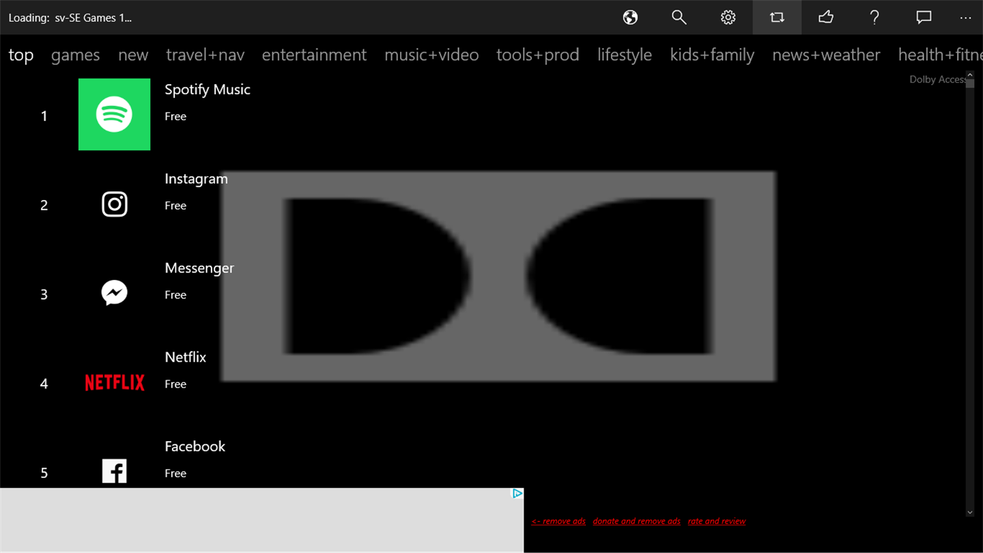Open the health+fitness category tab
The height and width of the screenshot is (553, 983).
pyautogui.click(x=940, y=55)
